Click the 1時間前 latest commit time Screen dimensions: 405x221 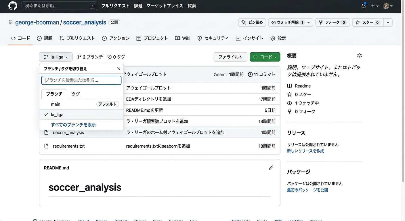pos(236,74)
